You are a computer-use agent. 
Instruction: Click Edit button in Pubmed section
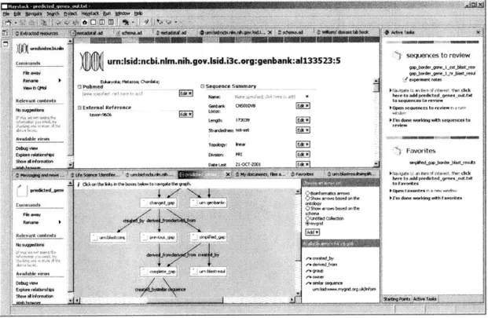point(185,93)
